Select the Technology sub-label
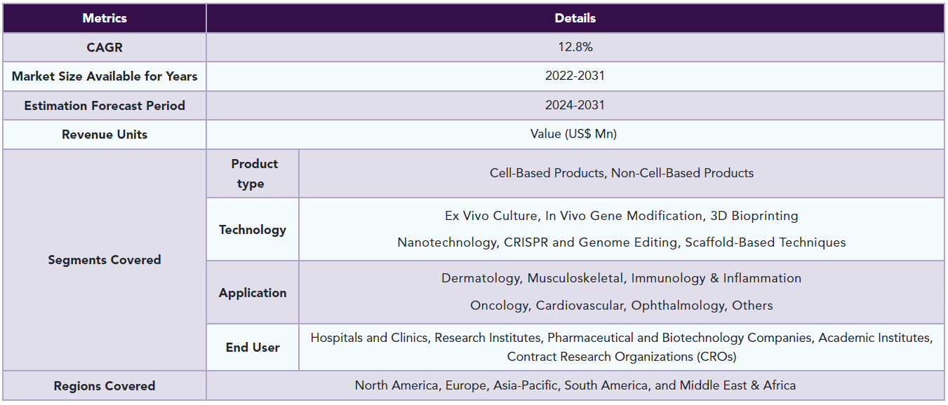 pos(253,229)
